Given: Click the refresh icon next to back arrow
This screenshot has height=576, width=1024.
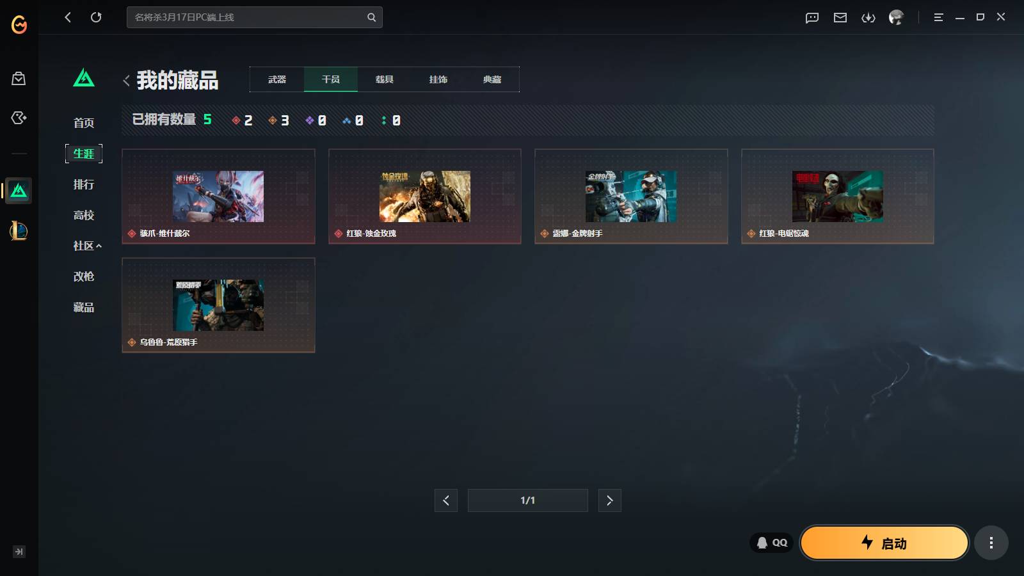Looking at the screenshot, I should 96,17.
